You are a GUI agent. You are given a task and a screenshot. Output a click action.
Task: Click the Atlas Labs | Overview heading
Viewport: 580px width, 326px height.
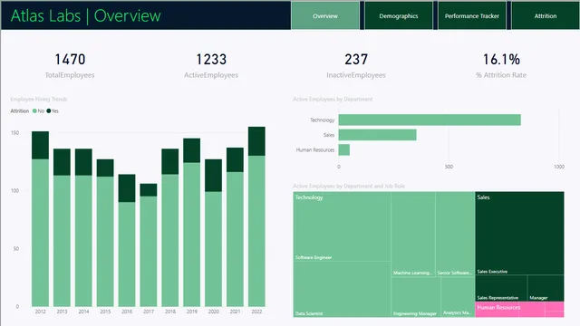click(x=86, y=15)
